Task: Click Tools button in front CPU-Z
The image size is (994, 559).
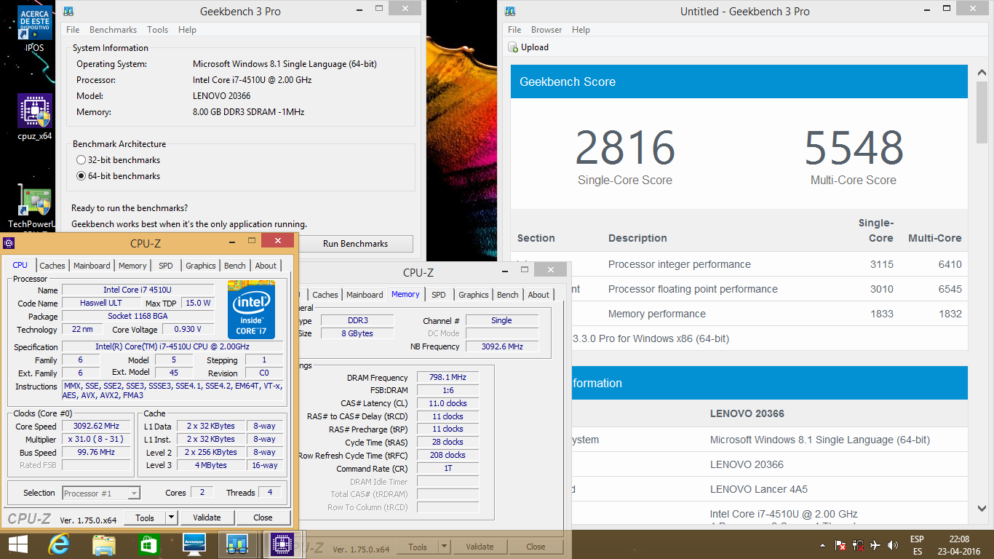Action: (x=145, y=518)
